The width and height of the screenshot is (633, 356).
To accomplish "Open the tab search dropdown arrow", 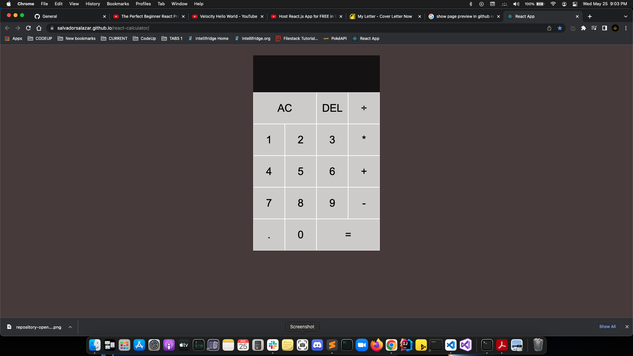I will pos(625,16).
